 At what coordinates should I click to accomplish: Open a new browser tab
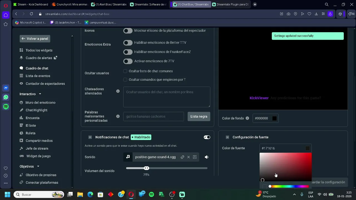(255, 4)
